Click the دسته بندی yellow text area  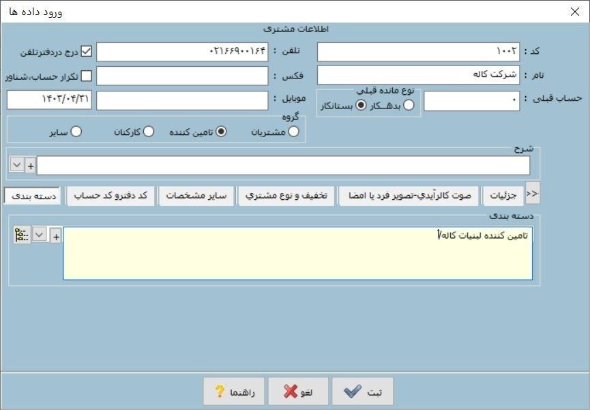(x=297, y=253)
